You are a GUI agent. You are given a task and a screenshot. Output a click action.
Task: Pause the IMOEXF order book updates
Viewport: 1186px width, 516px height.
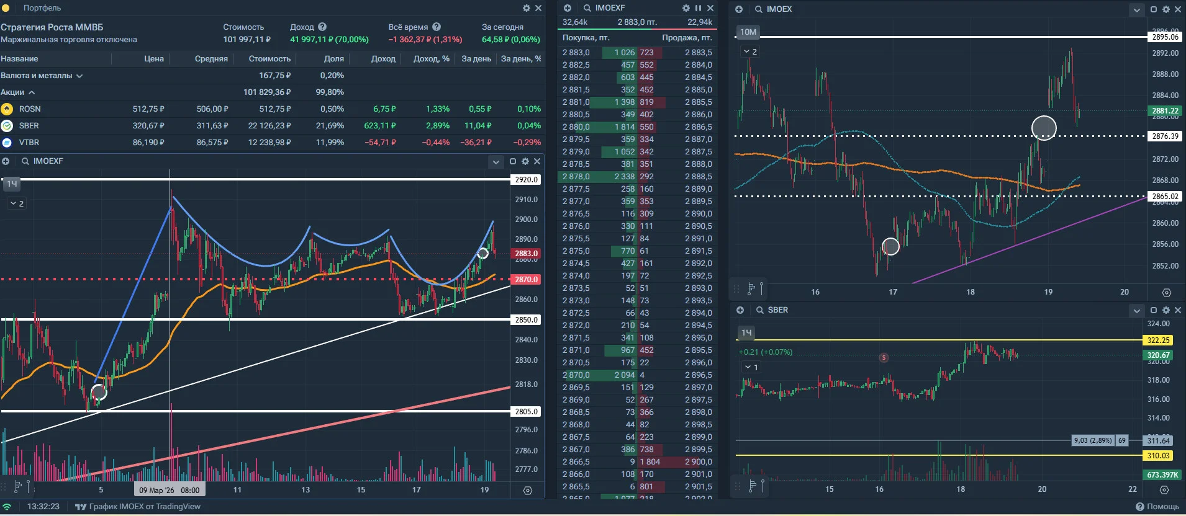point(698,8)
